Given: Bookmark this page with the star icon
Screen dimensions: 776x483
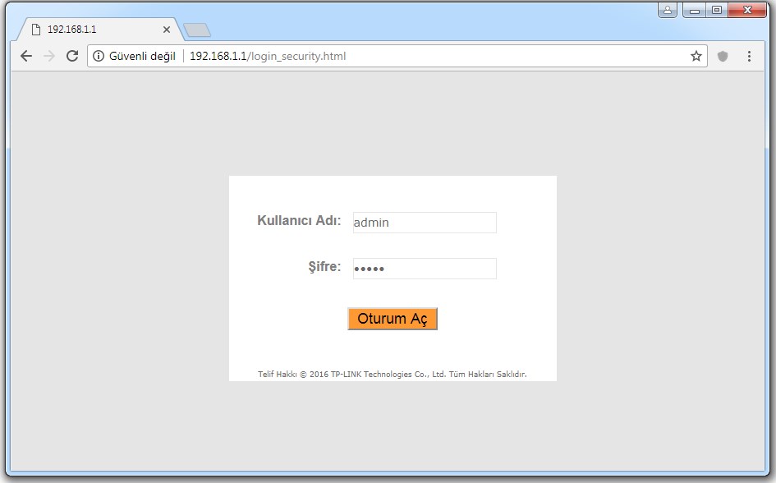Looking at the screenshot, I should click(x=696, y=56).
